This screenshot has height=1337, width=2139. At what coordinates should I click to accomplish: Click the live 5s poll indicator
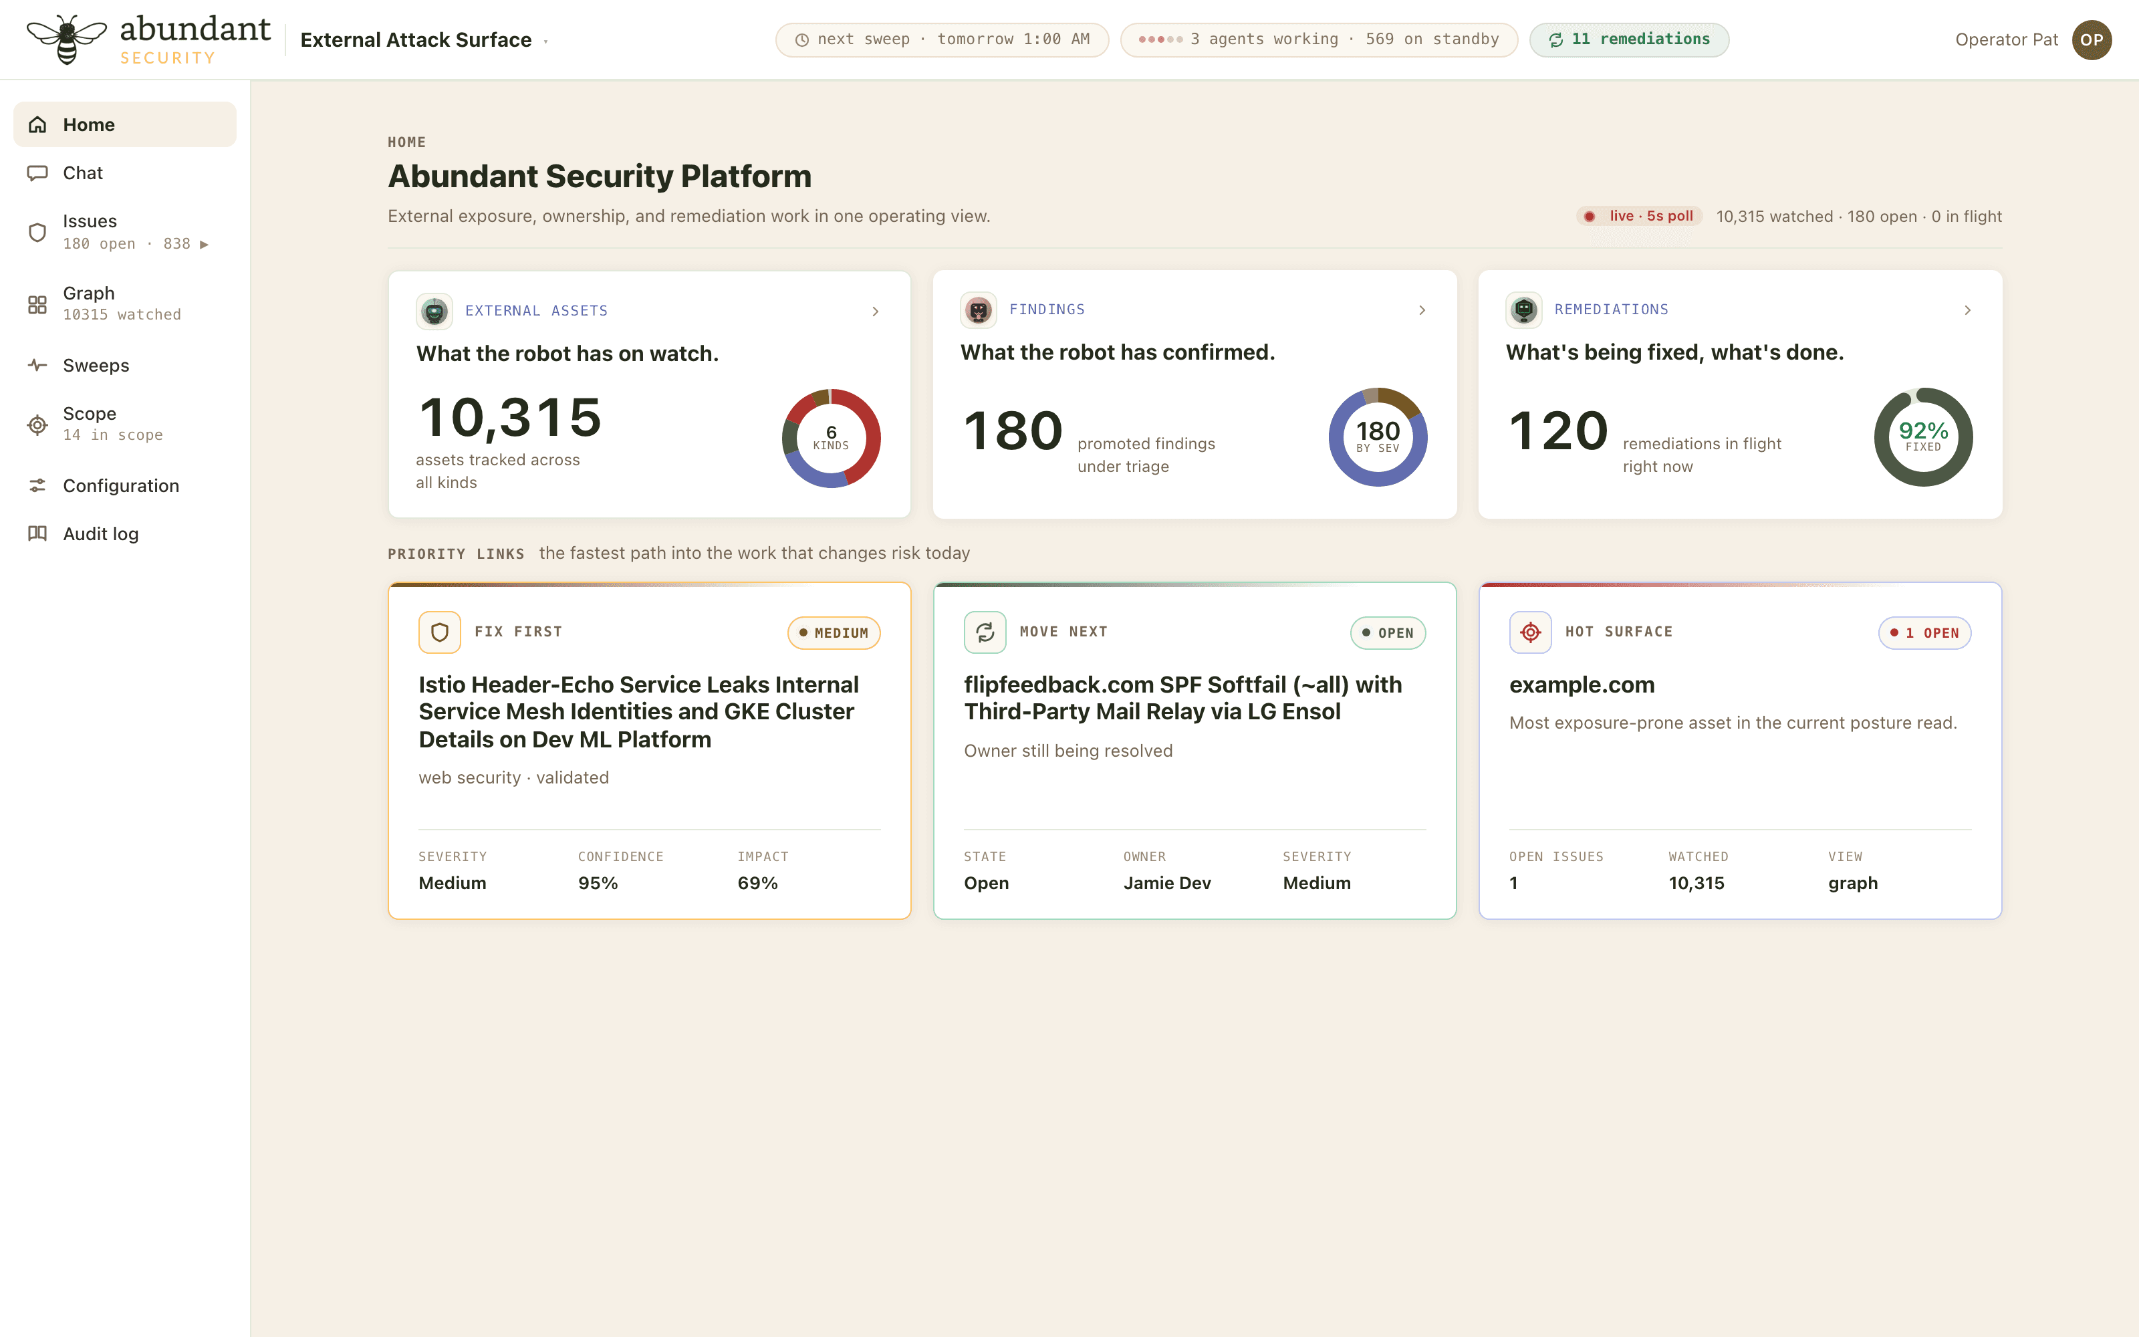click(1640, 217)
